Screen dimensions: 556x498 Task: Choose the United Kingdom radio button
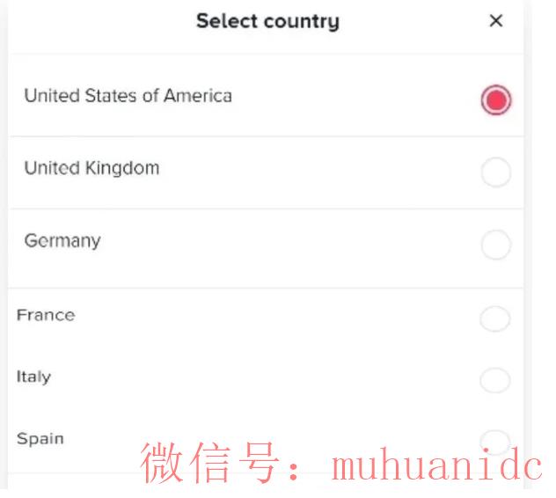(x=496, y=173)
